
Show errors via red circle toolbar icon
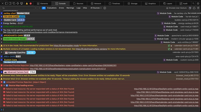click(31, 4)
